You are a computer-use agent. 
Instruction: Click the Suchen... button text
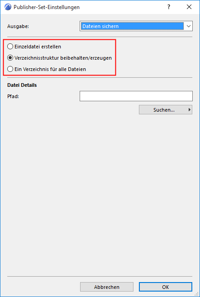(164, 110)
